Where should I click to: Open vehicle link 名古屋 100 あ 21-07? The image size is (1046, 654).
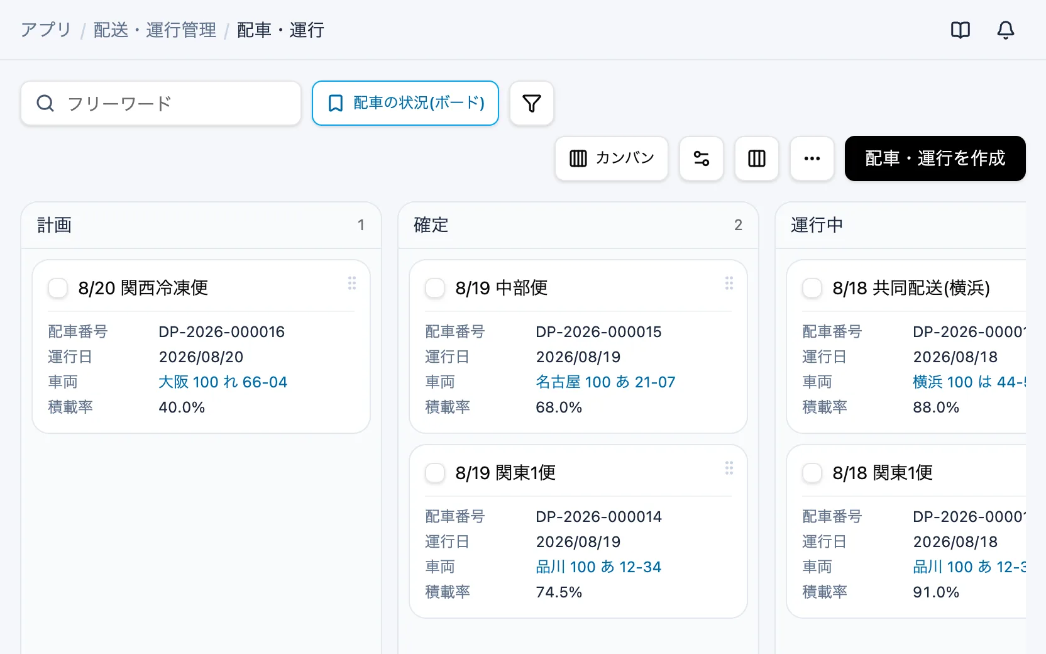[x=605, y=382]
